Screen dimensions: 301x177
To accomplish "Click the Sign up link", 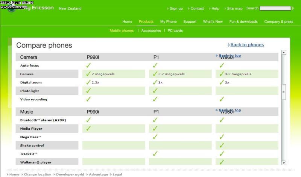I will pyautogui.click(x=176, y=8).
